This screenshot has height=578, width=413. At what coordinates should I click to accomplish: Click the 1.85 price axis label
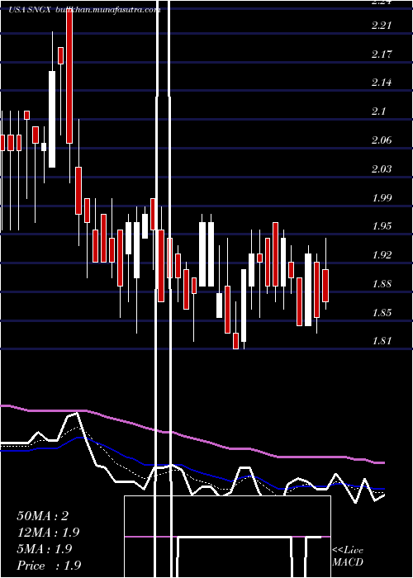(x=382, y=313)
